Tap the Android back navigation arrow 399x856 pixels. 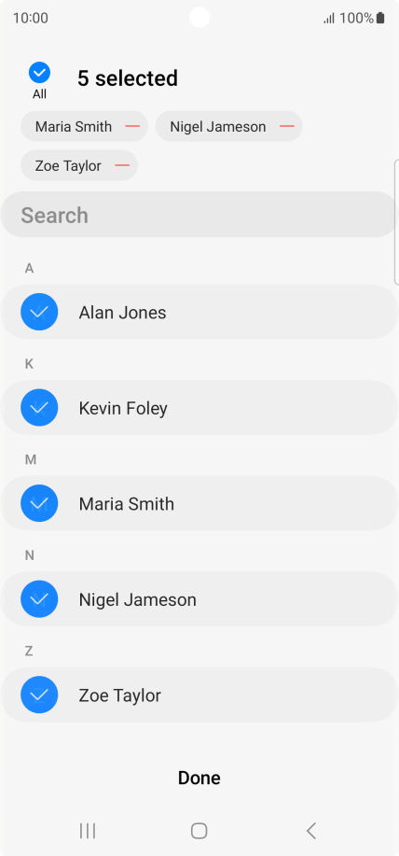[x=311, y=831]
